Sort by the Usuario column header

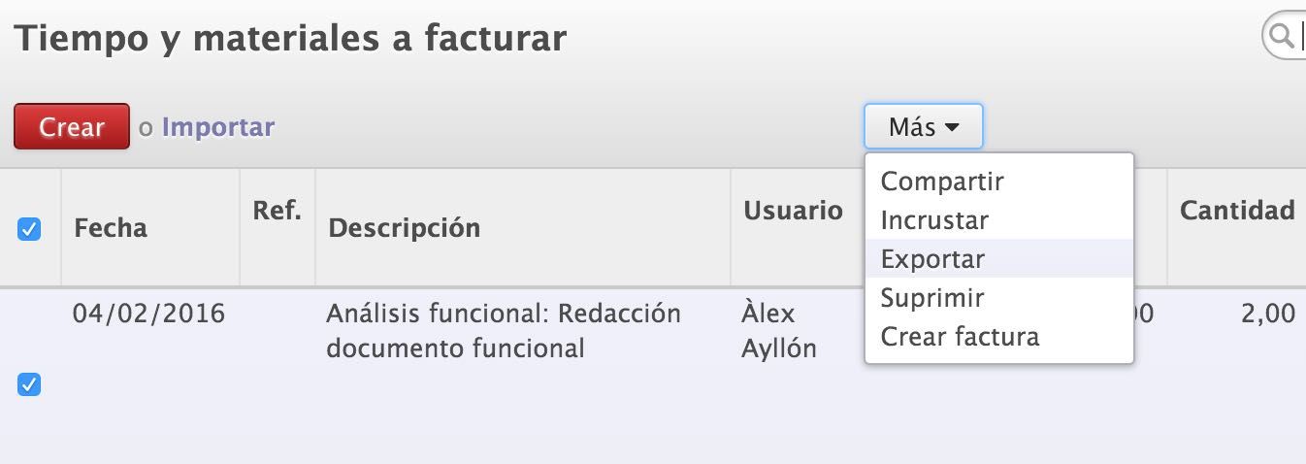(793, 211)
